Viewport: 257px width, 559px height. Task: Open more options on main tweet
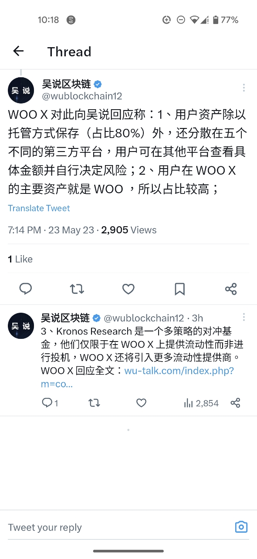click(x=244, y=88)
